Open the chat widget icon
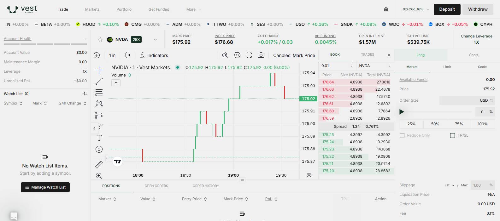Viewport: 500px width, 221px height. point(14,216)
